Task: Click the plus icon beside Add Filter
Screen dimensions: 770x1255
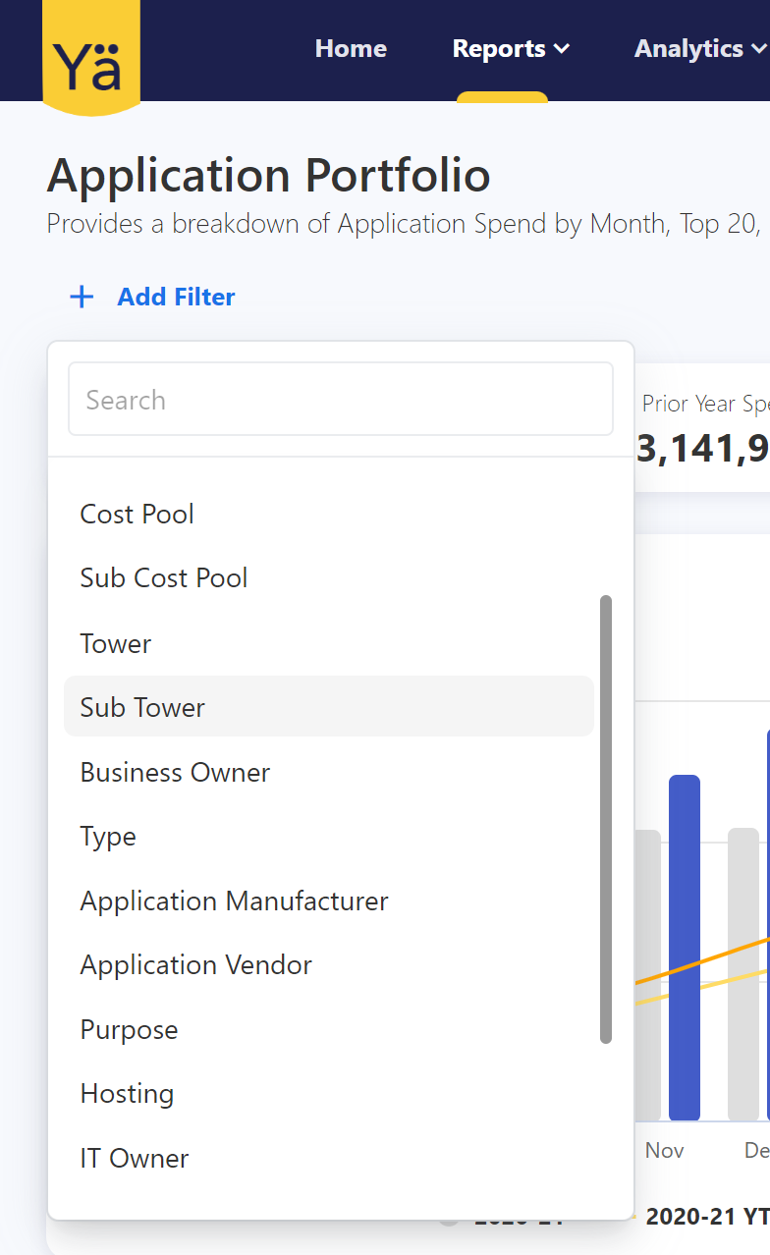Action: pos(82,297)
